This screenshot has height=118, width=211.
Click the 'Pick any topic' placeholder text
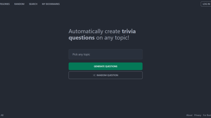point(81,54)
